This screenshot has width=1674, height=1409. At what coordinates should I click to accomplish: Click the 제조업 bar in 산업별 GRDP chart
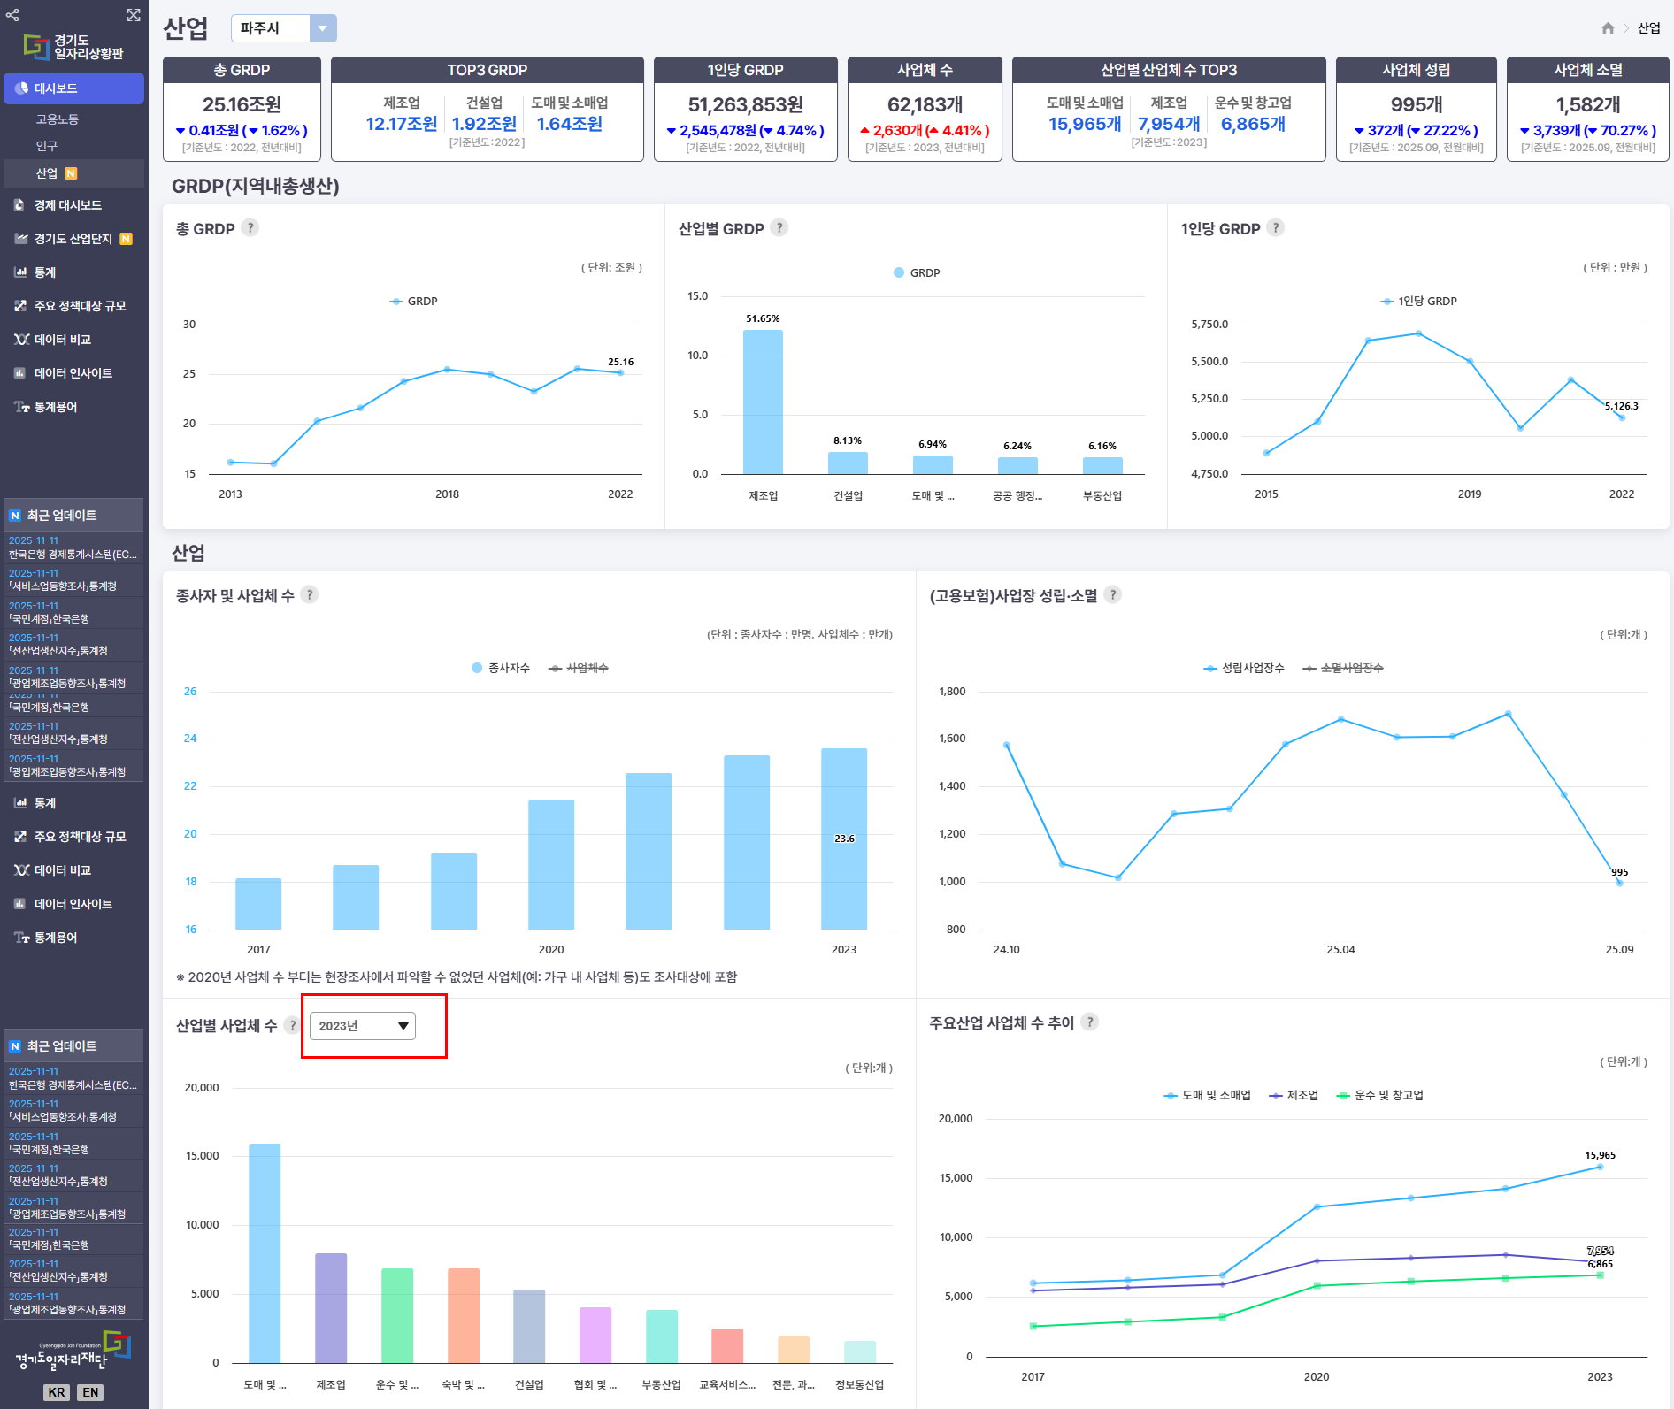(x=763, y=402)
